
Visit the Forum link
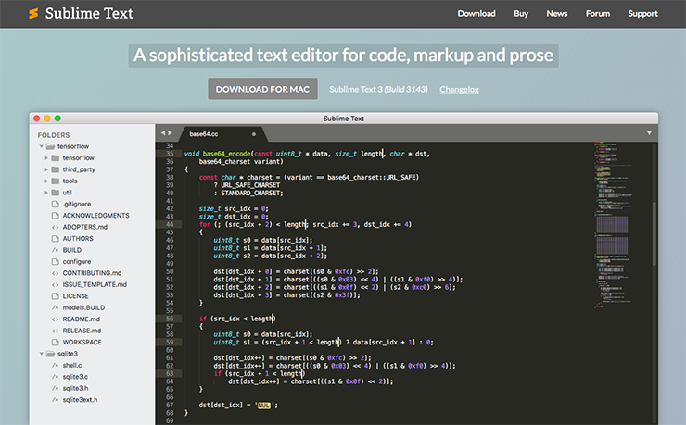[x=598, y=14]
